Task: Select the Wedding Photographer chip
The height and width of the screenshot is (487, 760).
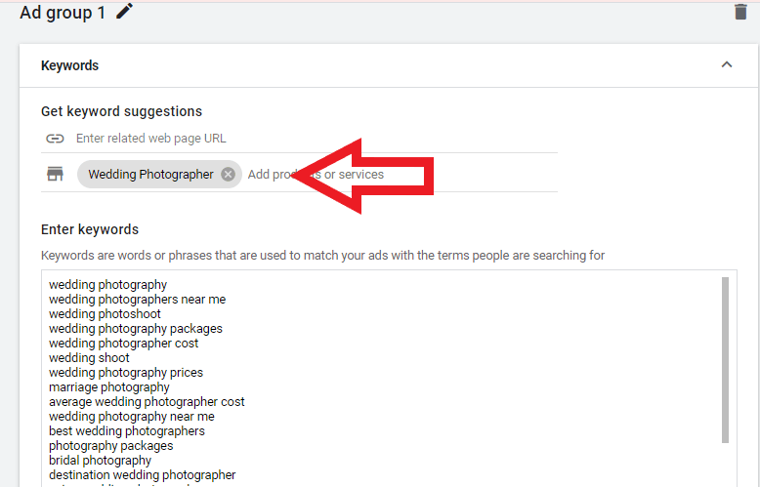Action: pyautogui.click(x=150, y=175)
